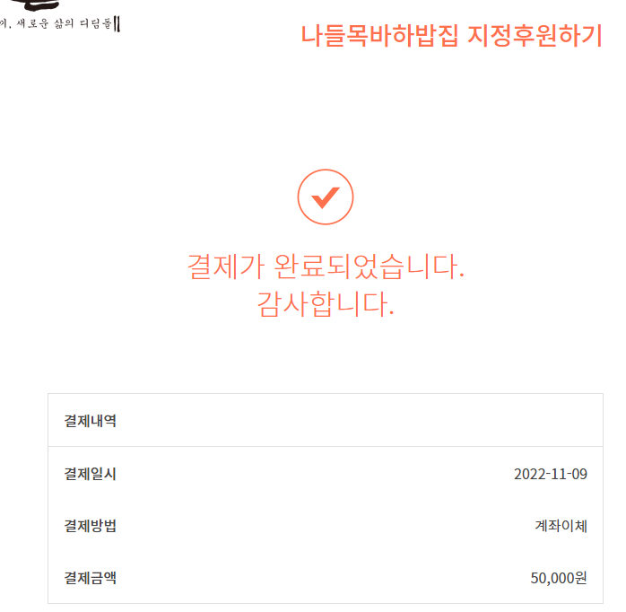
Task: Click the '결제일시' row label
Action: (90, 474)
